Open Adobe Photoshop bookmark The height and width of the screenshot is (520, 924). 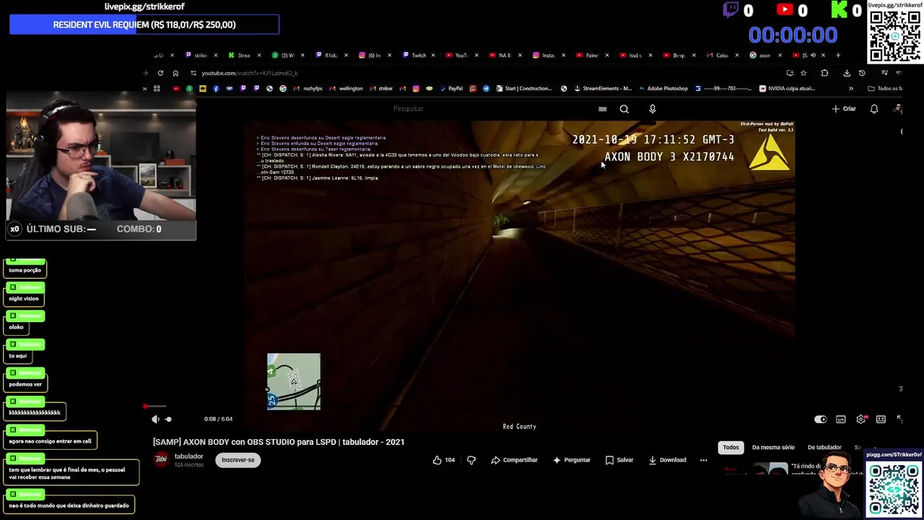tap(663, 89)
